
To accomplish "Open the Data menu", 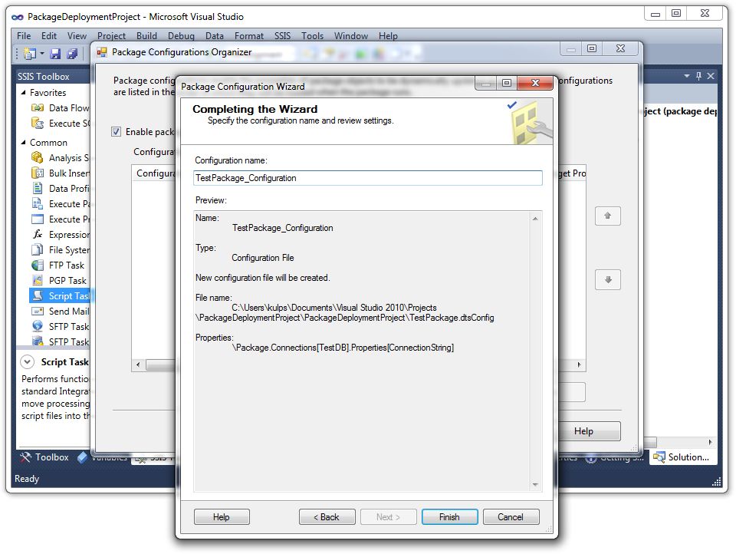I will (x=215, y=36).
